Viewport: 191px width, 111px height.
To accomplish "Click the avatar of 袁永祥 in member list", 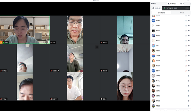I will coord(153,31).
